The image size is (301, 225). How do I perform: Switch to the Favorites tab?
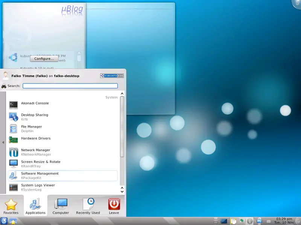point(11,206)
